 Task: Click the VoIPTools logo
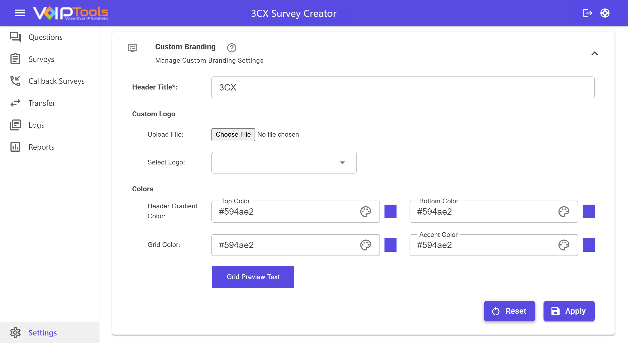coord(71,13)
